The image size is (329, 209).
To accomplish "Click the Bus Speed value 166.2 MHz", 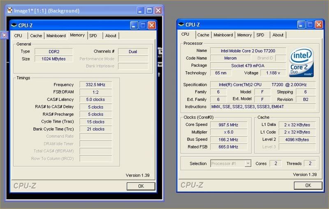I will click(229, 140).
